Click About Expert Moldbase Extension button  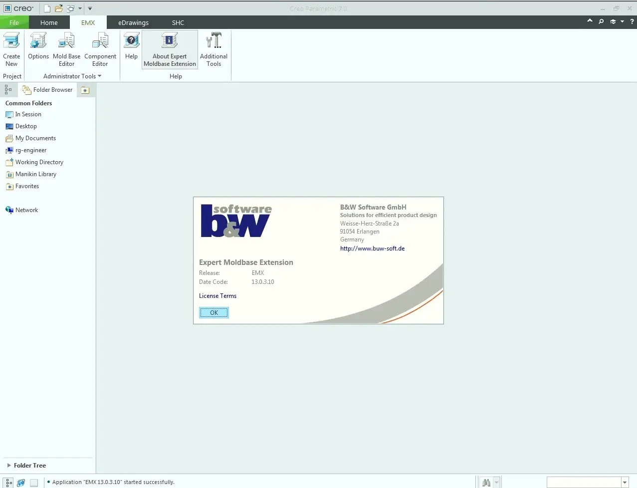click(170, 49)
